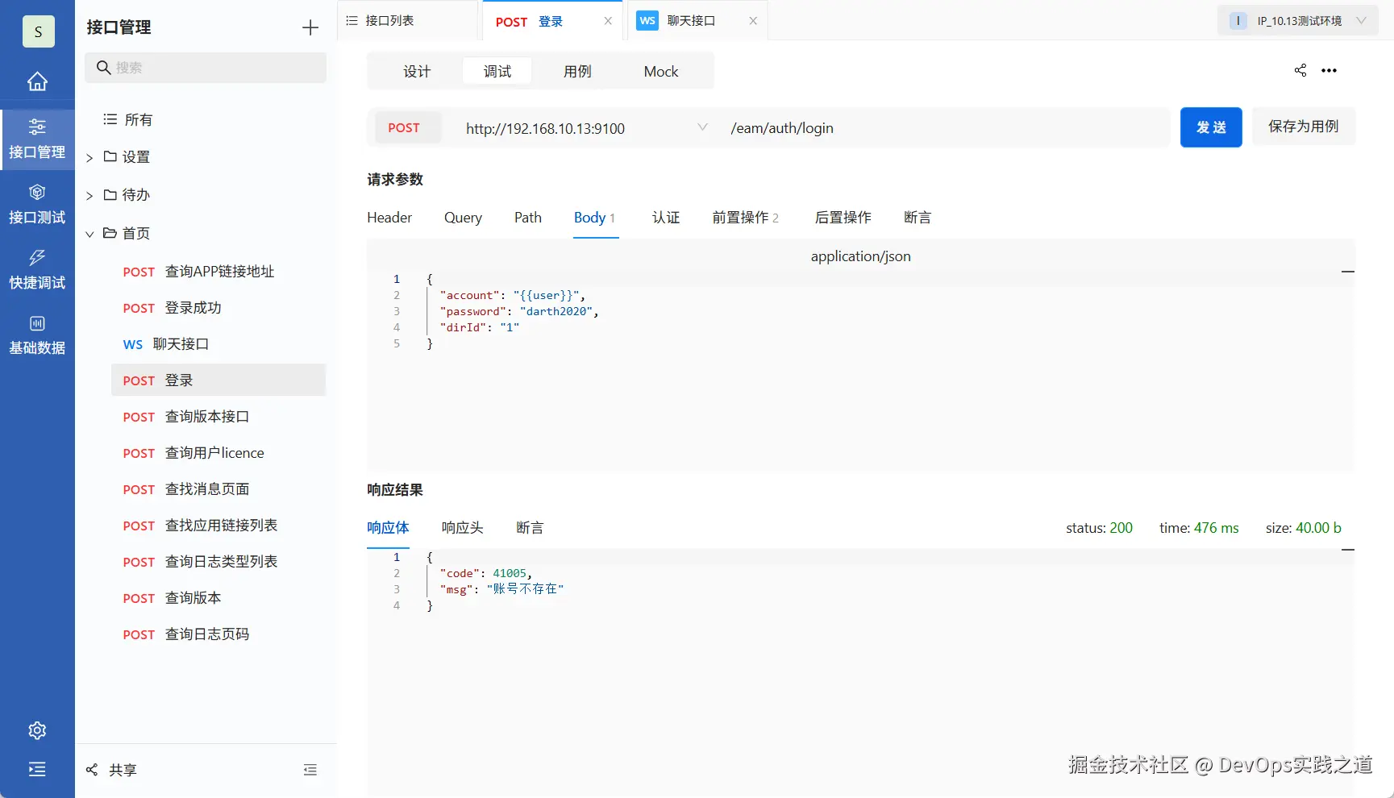Close the POST 登录 tab
The image size is (1394, 798).
click(x=608, y=21)
